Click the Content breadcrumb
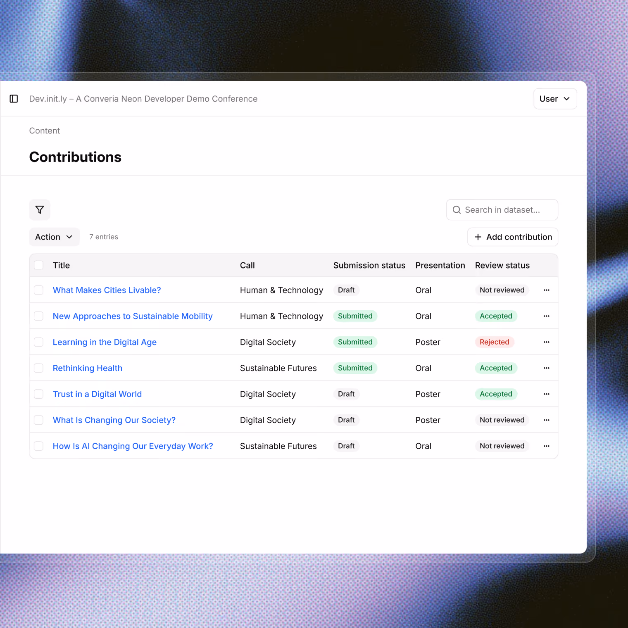 45,131
